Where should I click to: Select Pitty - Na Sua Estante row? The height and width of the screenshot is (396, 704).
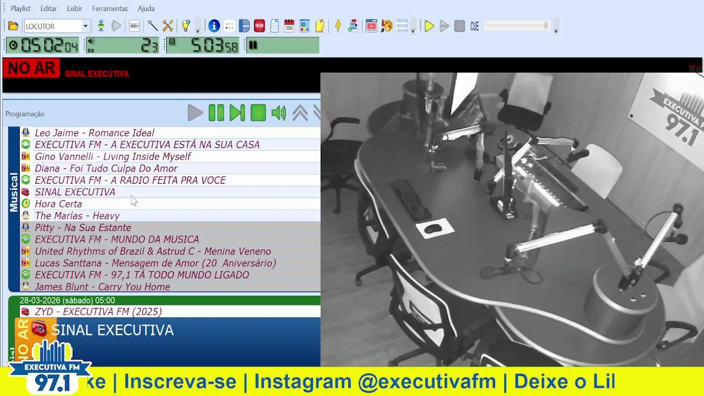click(170, 228)
